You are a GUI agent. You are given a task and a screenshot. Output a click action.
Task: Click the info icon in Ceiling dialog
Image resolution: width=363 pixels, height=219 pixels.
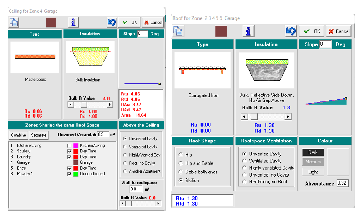pyautogui.click(x=73, y=22)
